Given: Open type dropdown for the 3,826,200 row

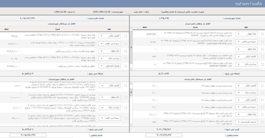Looking at the screenshot, I should 109,44.
